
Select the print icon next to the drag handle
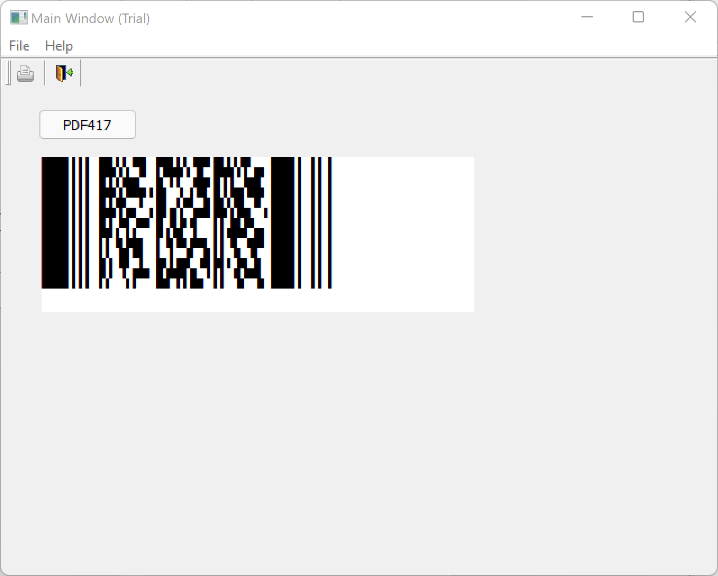pos(25,73)
